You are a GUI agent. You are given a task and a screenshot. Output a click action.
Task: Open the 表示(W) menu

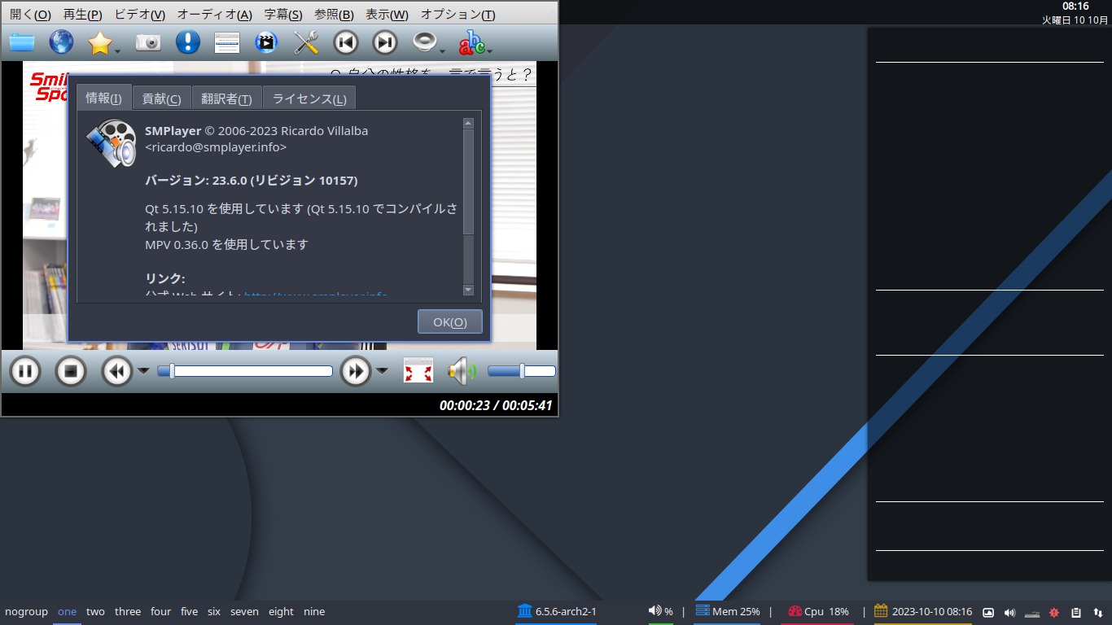click(387, 15)
